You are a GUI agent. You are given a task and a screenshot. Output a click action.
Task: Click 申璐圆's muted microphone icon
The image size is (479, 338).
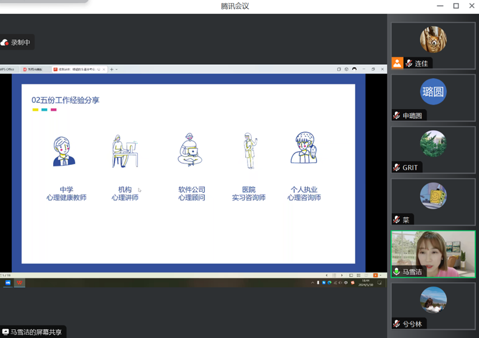point(397,115)
